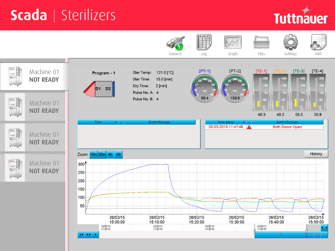Select the Both Doors Open alarm row
The height and width of the screenshot is (251, 335).
point(264,127)
